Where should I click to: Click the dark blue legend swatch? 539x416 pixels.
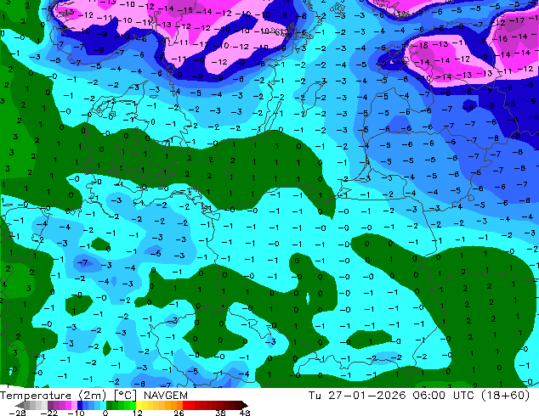(80, 405)
